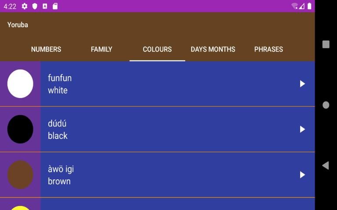Tap the settings gear status icon
The image size is (337, 210).
click(x=25, y=6)
